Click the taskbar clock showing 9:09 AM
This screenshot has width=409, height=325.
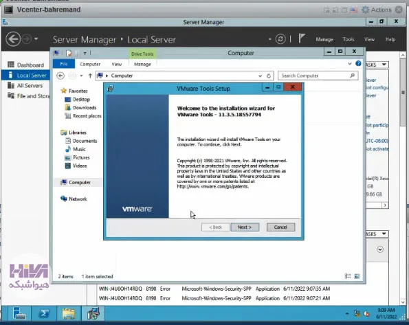coord(386,313)
